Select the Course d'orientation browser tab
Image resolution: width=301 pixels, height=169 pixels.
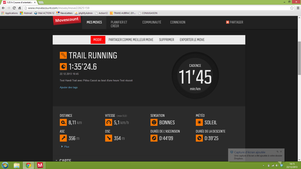tap(19, 2)
